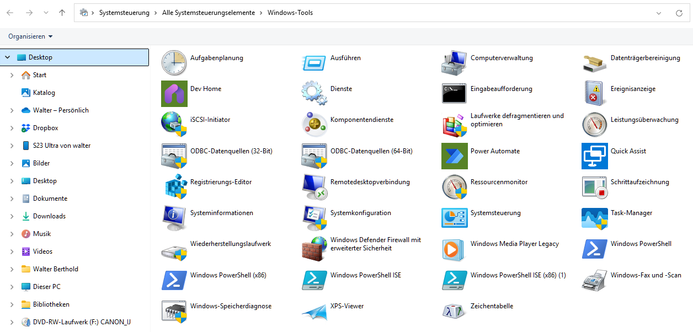Image resolution: width=693 pixels, height=332 pixels.
Task: Expand the Walter – Persönlich OneDrive node
Action: coord(12,110)
